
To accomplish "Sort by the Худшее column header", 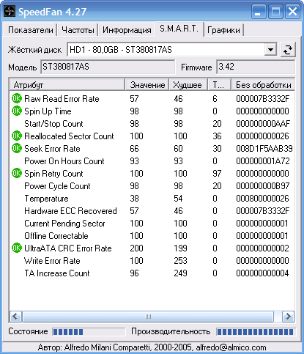I will coord(188,85).
